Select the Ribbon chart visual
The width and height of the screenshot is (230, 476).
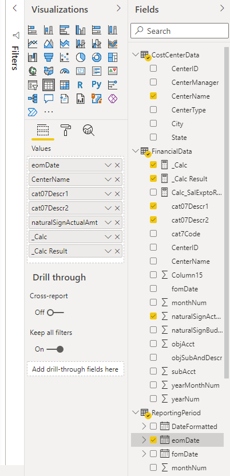point(112,44)
